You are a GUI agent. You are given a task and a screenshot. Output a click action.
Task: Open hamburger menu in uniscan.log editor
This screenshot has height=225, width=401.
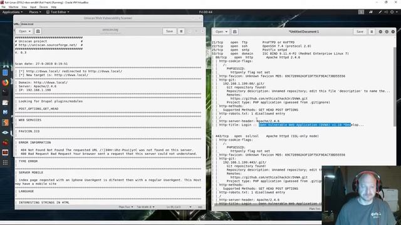pyautogui.click(x=181, y=31)
